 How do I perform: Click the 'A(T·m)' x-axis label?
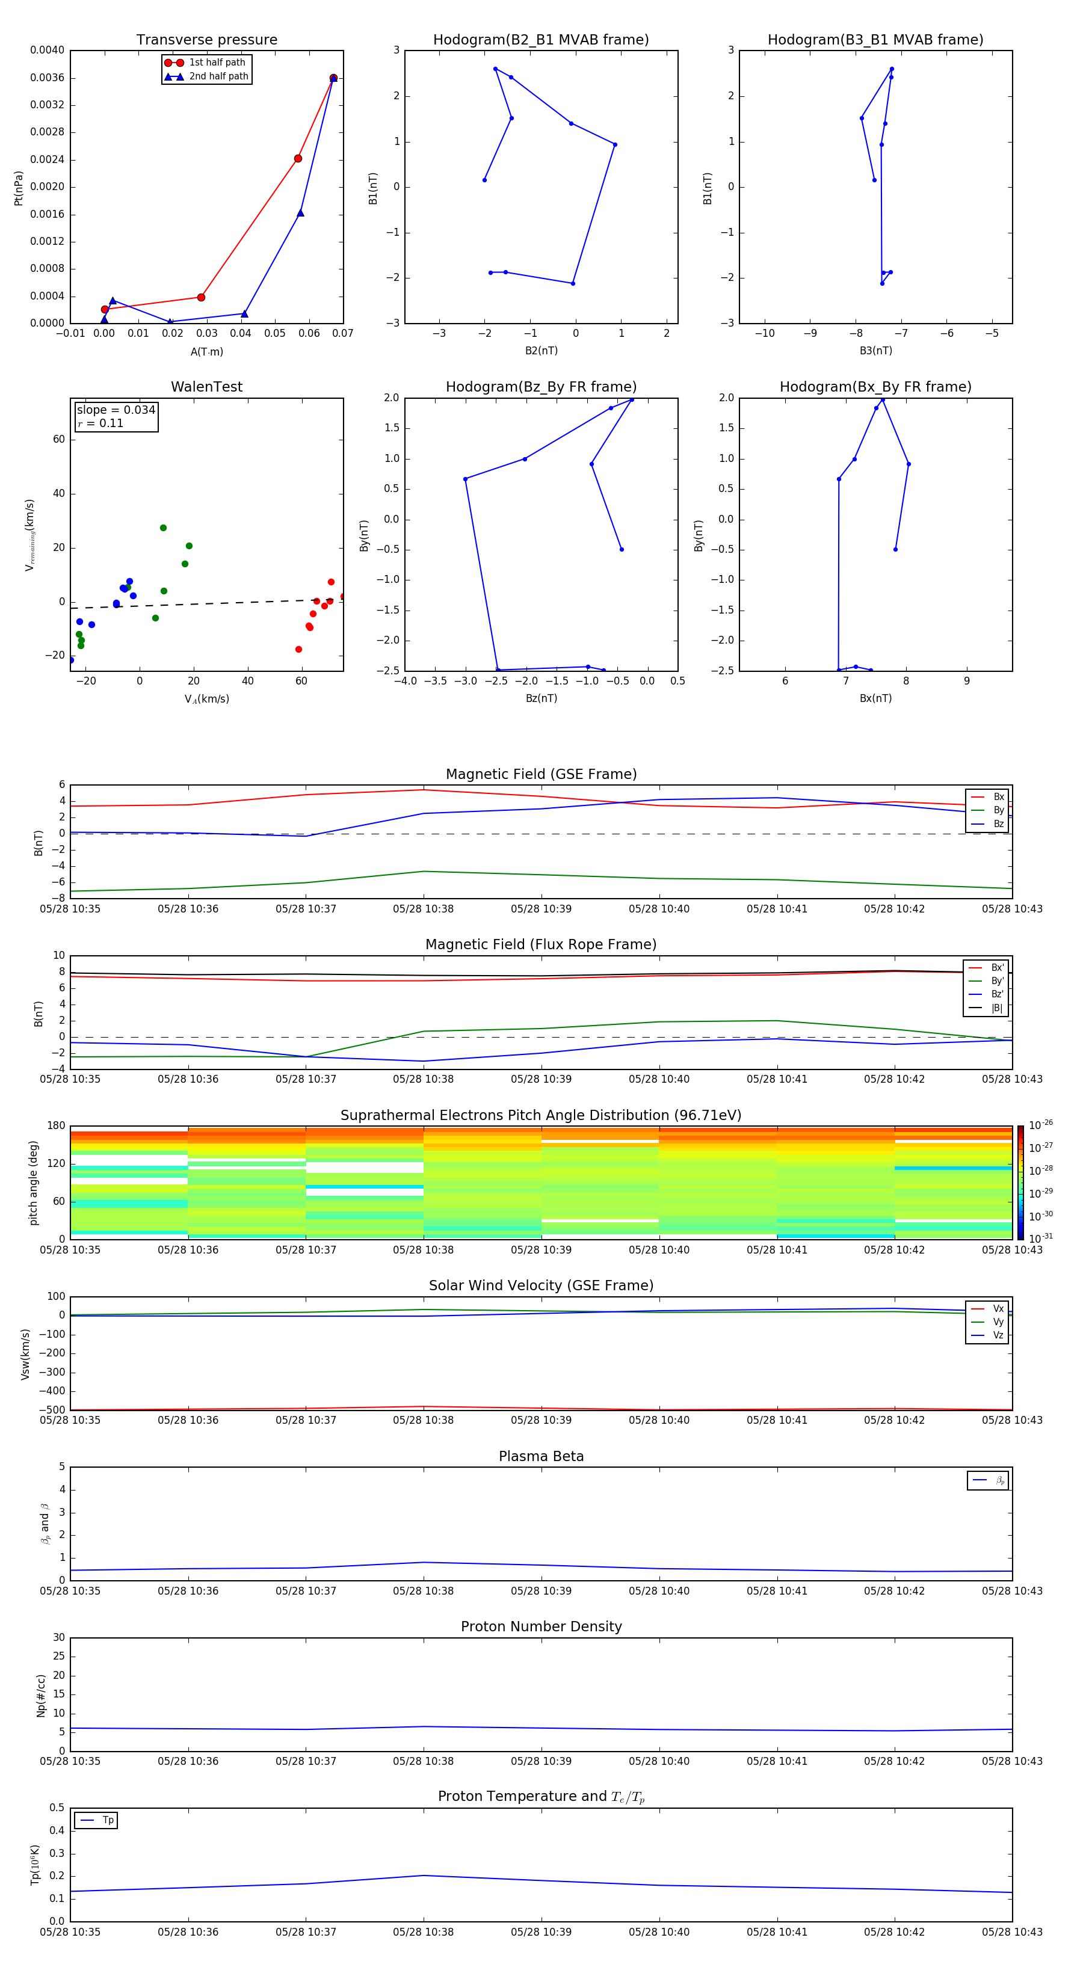click(206, 351)
